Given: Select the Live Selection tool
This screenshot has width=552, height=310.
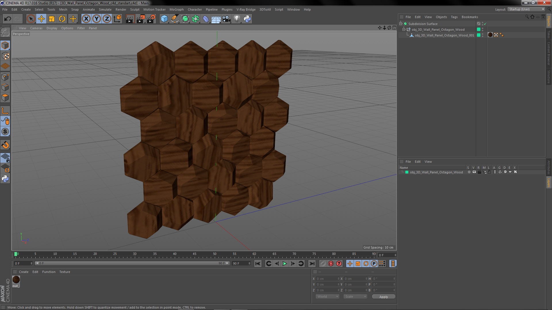Looking at the screenshot, I should click(x=31, y=19).
